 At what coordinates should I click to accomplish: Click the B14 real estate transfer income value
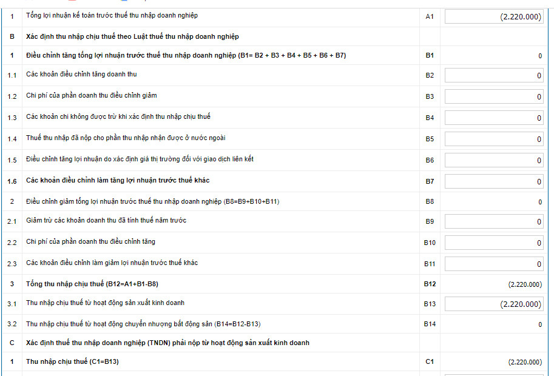click(x=539, y=324)
